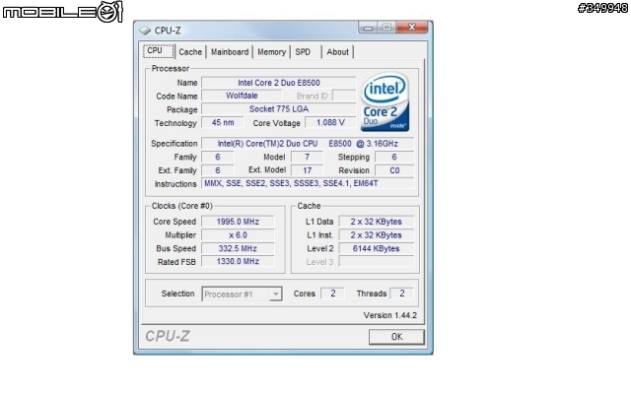Click the empty Brand ID field

tap(344, 96)
